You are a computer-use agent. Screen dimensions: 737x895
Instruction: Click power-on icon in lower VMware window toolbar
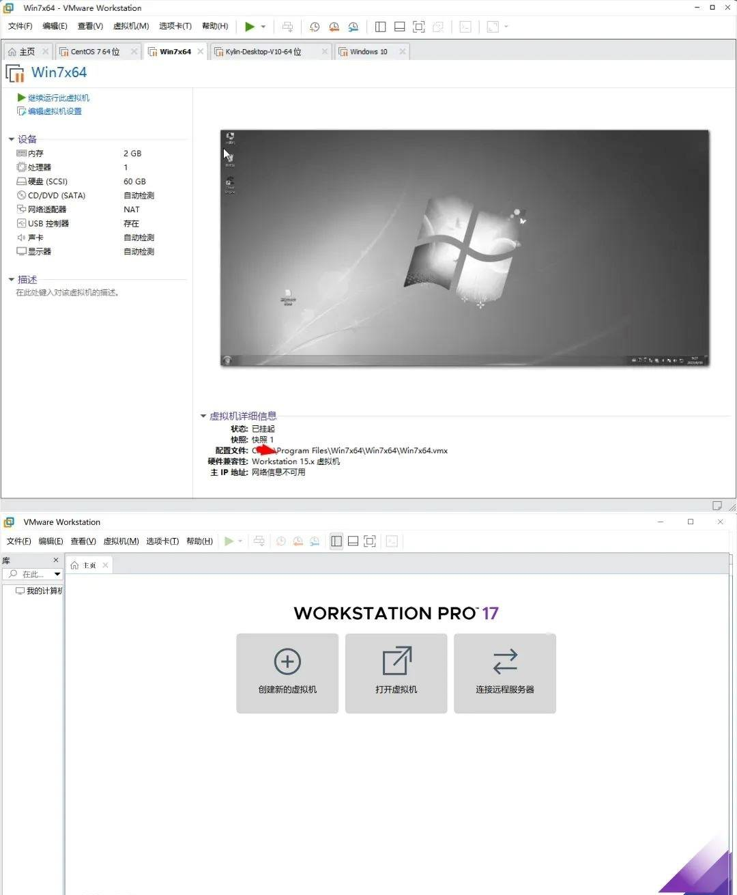[x=229, y=541]
